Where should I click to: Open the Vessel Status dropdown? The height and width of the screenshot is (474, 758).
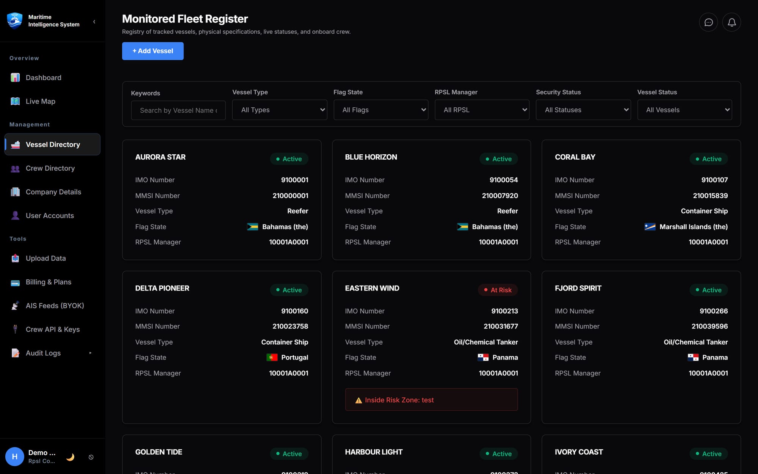coord(684,110)
